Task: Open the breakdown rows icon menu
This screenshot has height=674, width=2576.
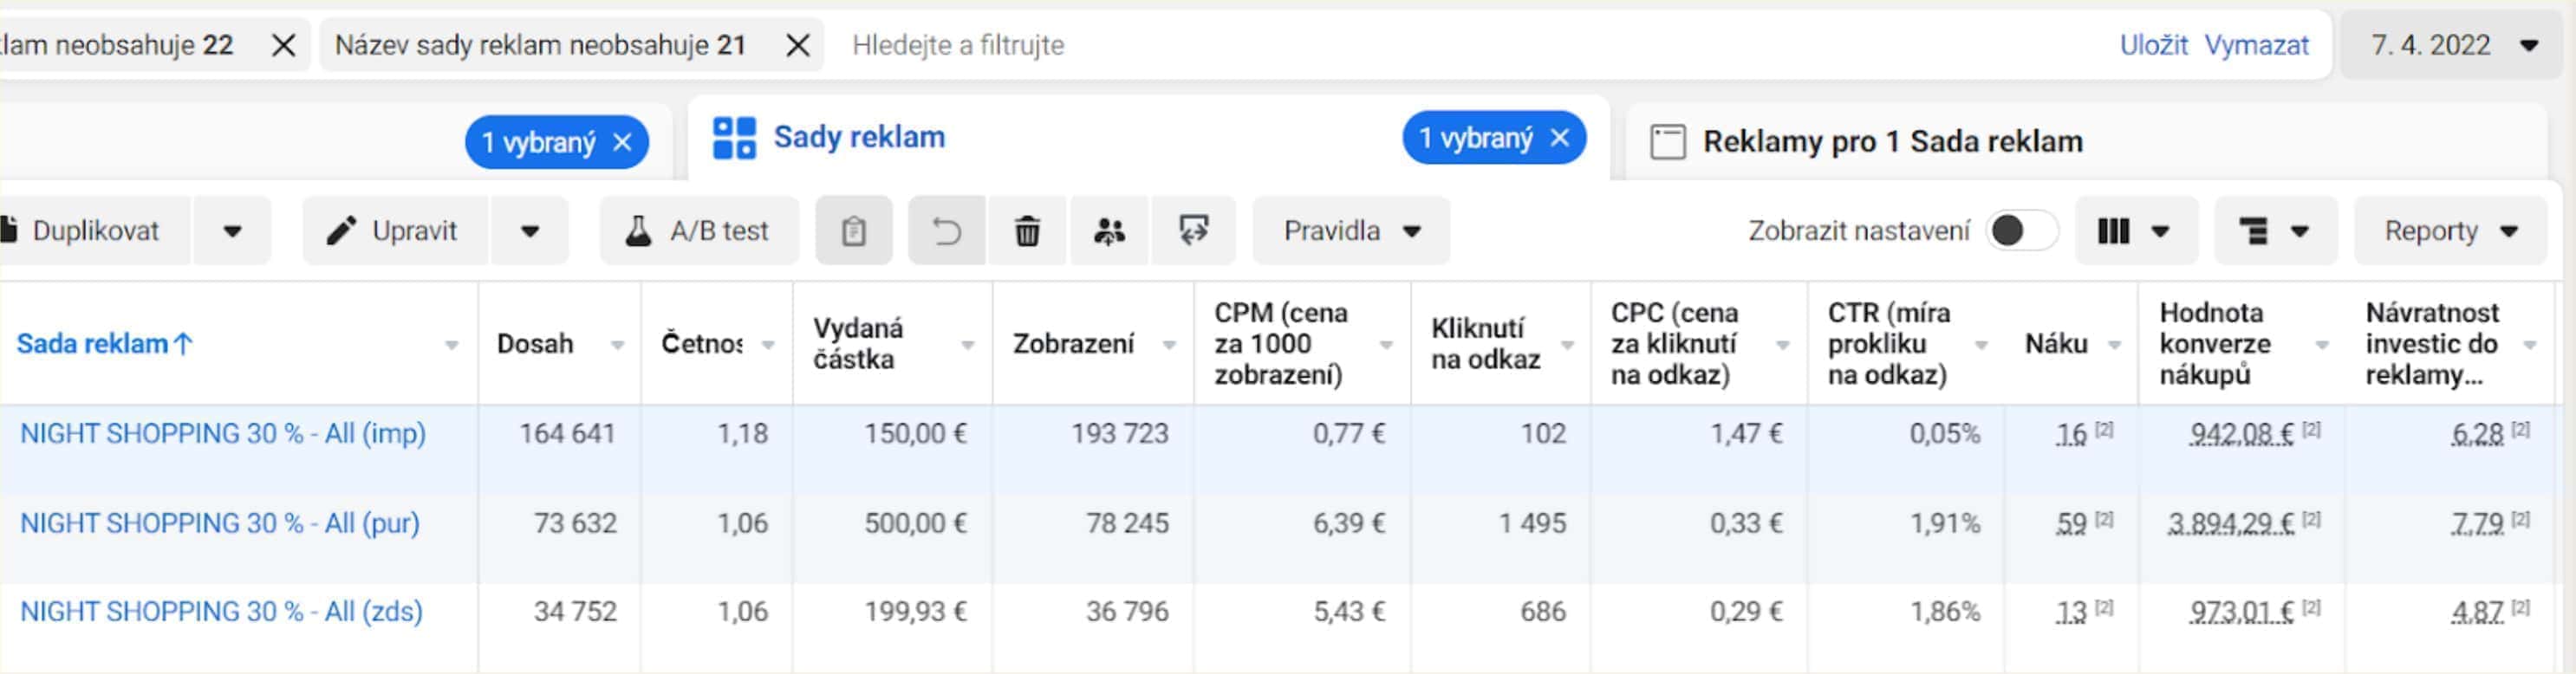Action: pos(2275,231)
